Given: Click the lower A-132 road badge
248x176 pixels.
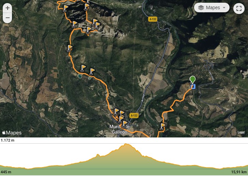Looking at the screenshot, I should [134, 116].
